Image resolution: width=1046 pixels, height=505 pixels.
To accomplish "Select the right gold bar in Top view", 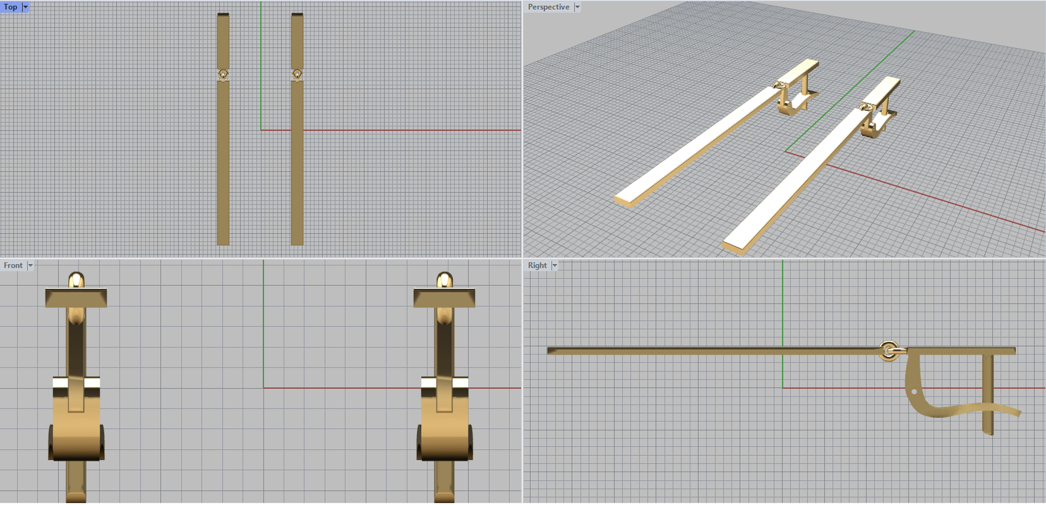I will [x=297, y=164].
